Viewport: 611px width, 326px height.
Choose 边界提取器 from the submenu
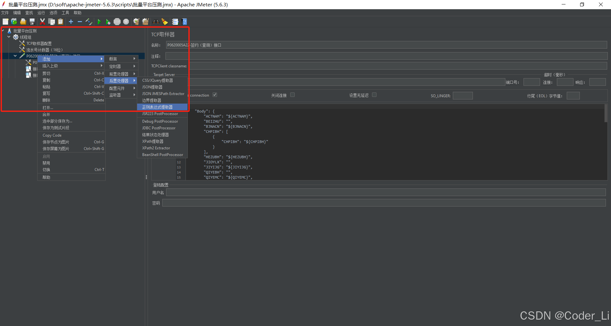[x=162, y=100]
